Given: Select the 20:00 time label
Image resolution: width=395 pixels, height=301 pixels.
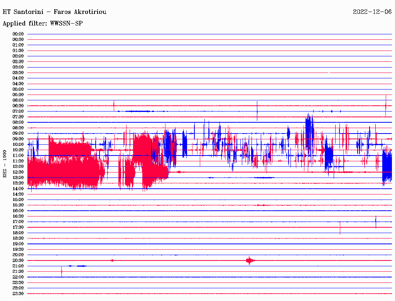Looking at the screenshot, I should 18,255.
